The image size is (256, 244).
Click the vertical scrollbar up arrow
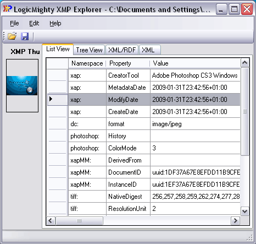pyautogui.click(x=244, y=63)
